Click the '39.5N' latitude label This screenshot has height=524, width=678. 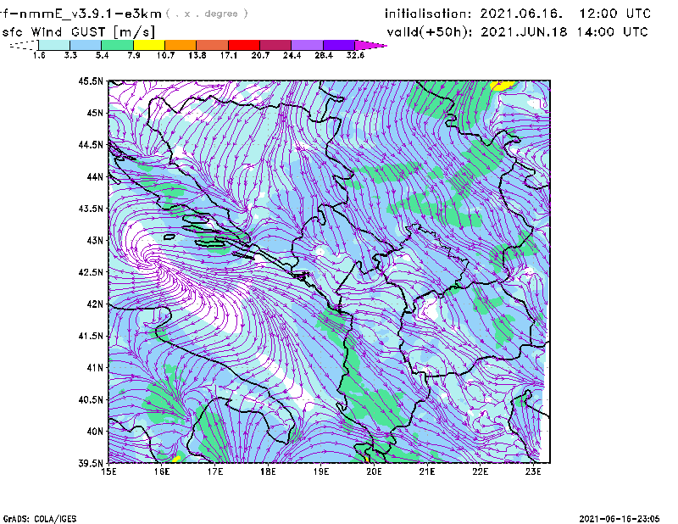tap(91, 463)
